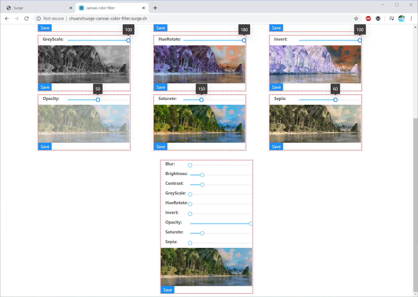
Task: Click the Saturate slider knob at 150
Action: pos(201,100)
